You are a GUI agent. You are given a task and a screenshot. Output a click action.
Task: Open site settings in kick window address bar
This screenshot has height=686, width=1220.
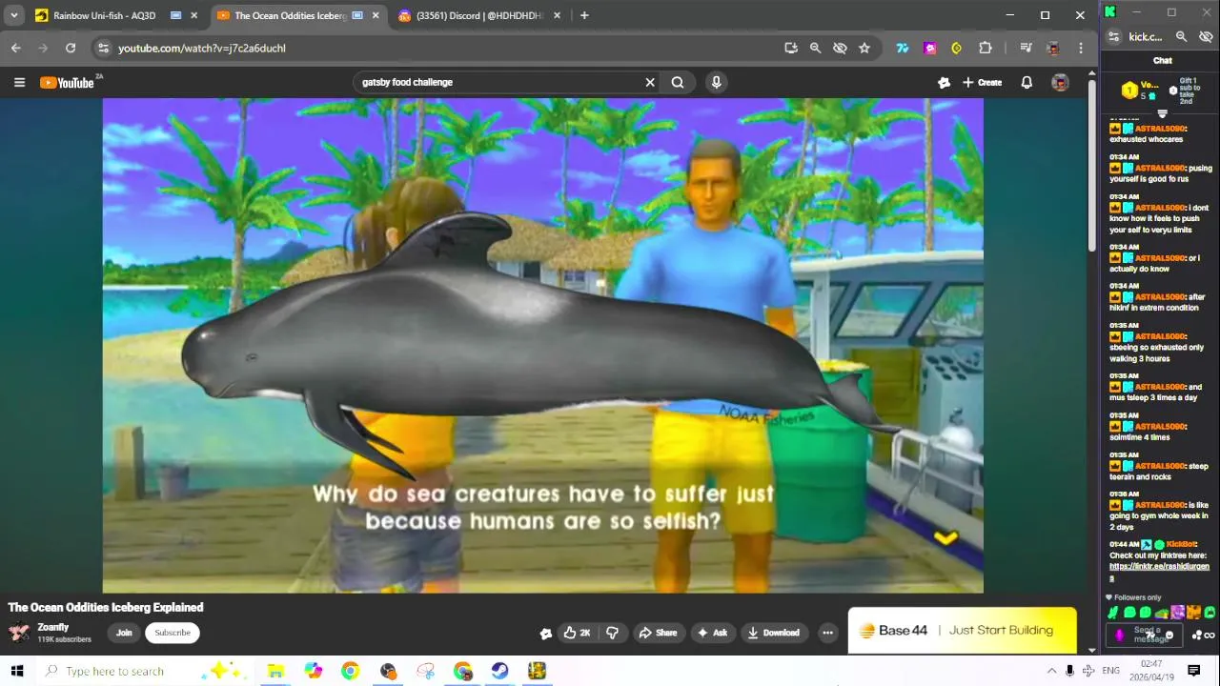[1114, 36]
